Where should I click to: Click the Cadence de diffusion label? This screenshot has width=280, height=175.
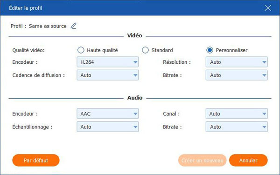(x=38, y=75)
